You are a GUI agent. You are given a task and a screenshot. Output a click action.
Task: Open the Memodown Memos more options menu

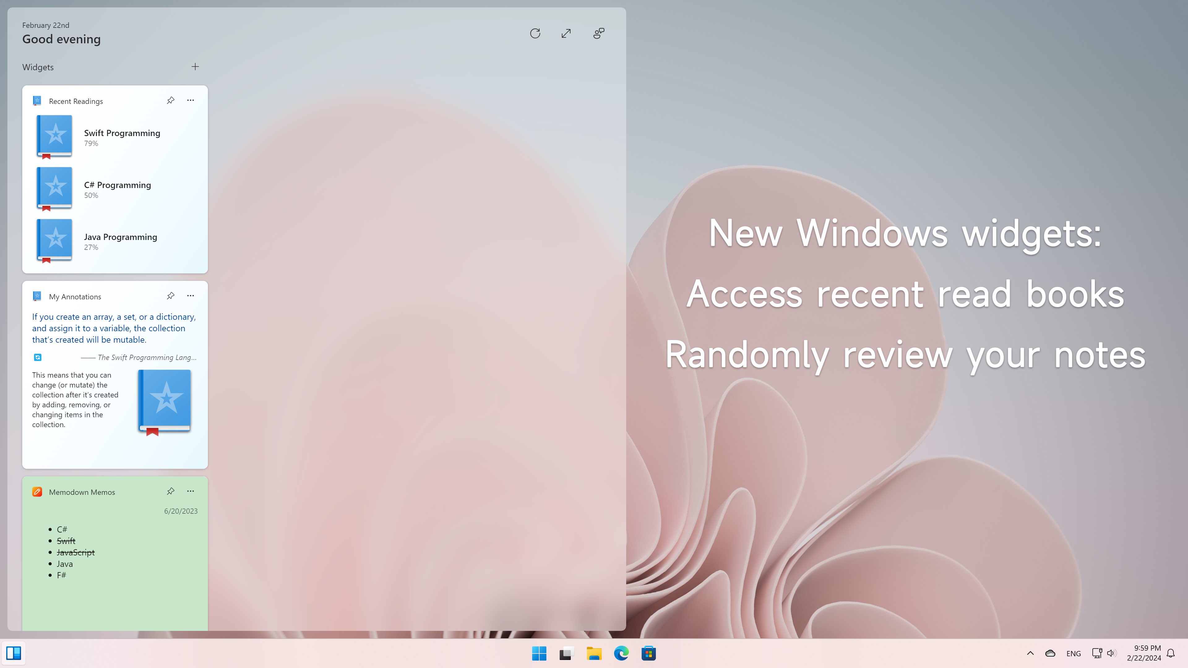tap(191, 491)
